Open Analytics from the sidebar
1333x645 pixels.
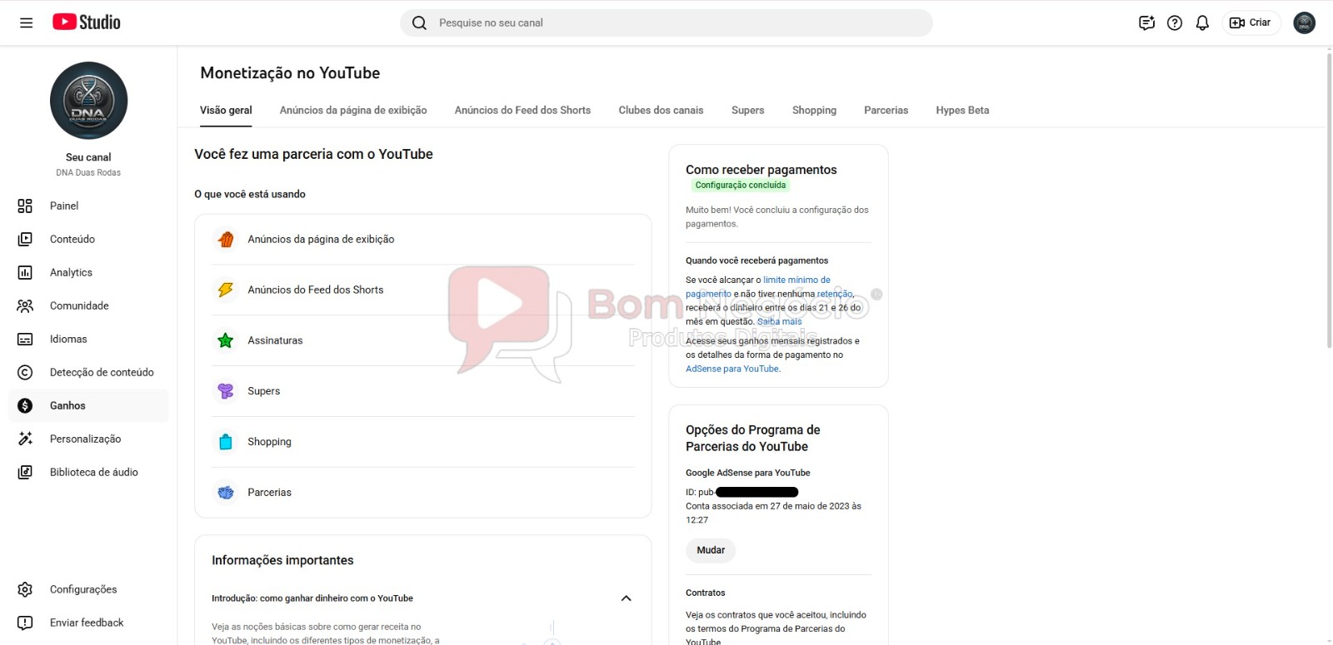coord(71,272)
